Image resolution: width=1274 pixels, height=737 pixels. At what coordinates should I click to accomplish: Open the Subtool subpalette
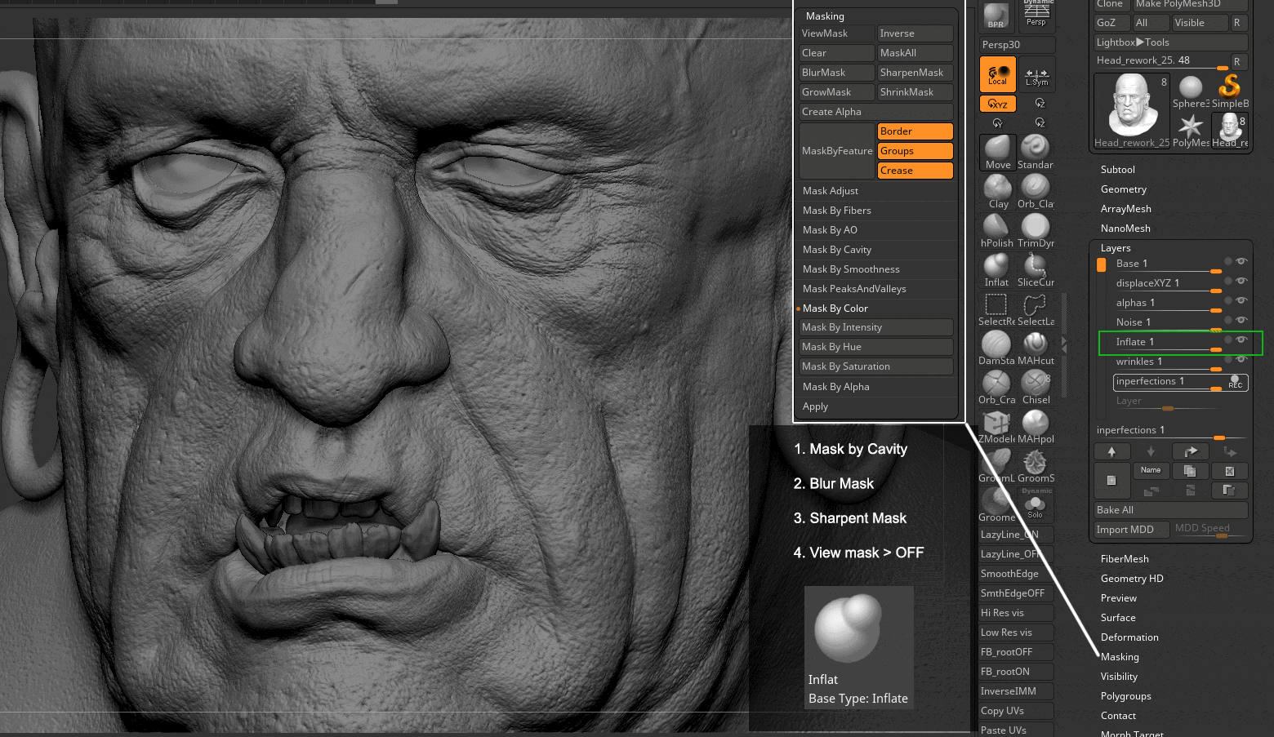click(x=1118, y=170)
